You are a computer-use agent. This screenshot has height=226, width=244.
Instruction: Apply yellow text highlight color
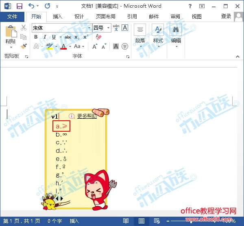[50, 46]
